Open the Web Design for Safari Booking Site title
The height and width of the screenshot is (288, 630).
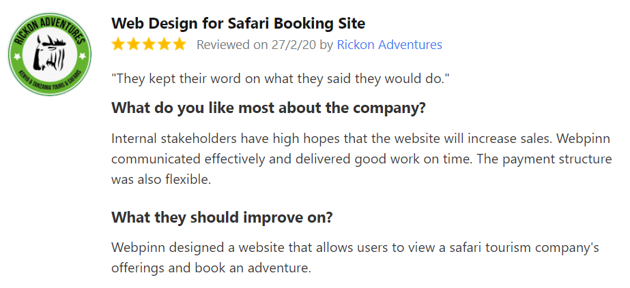tap(238, 24)
